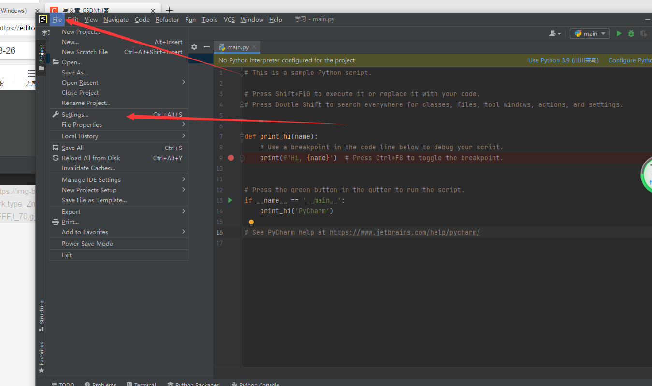
Task: Remove the red breakpoint on line 9
Action: point(231,158)
